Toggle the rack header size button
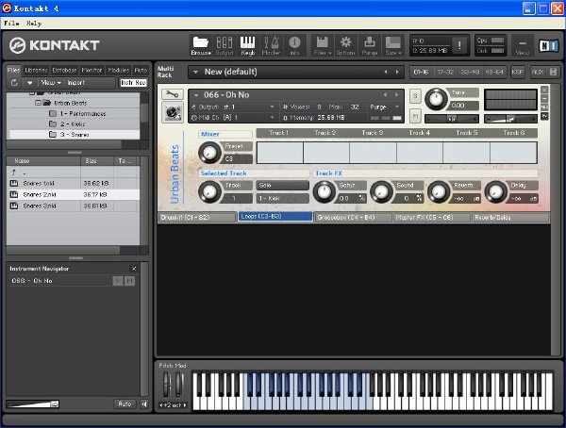The height and width of the screenshot is (428, 566). point(553,72)
